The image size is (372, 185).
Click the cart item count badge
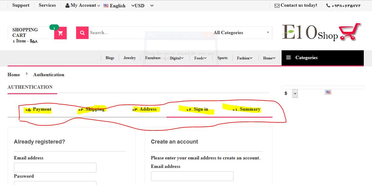[x=54, y=28]
